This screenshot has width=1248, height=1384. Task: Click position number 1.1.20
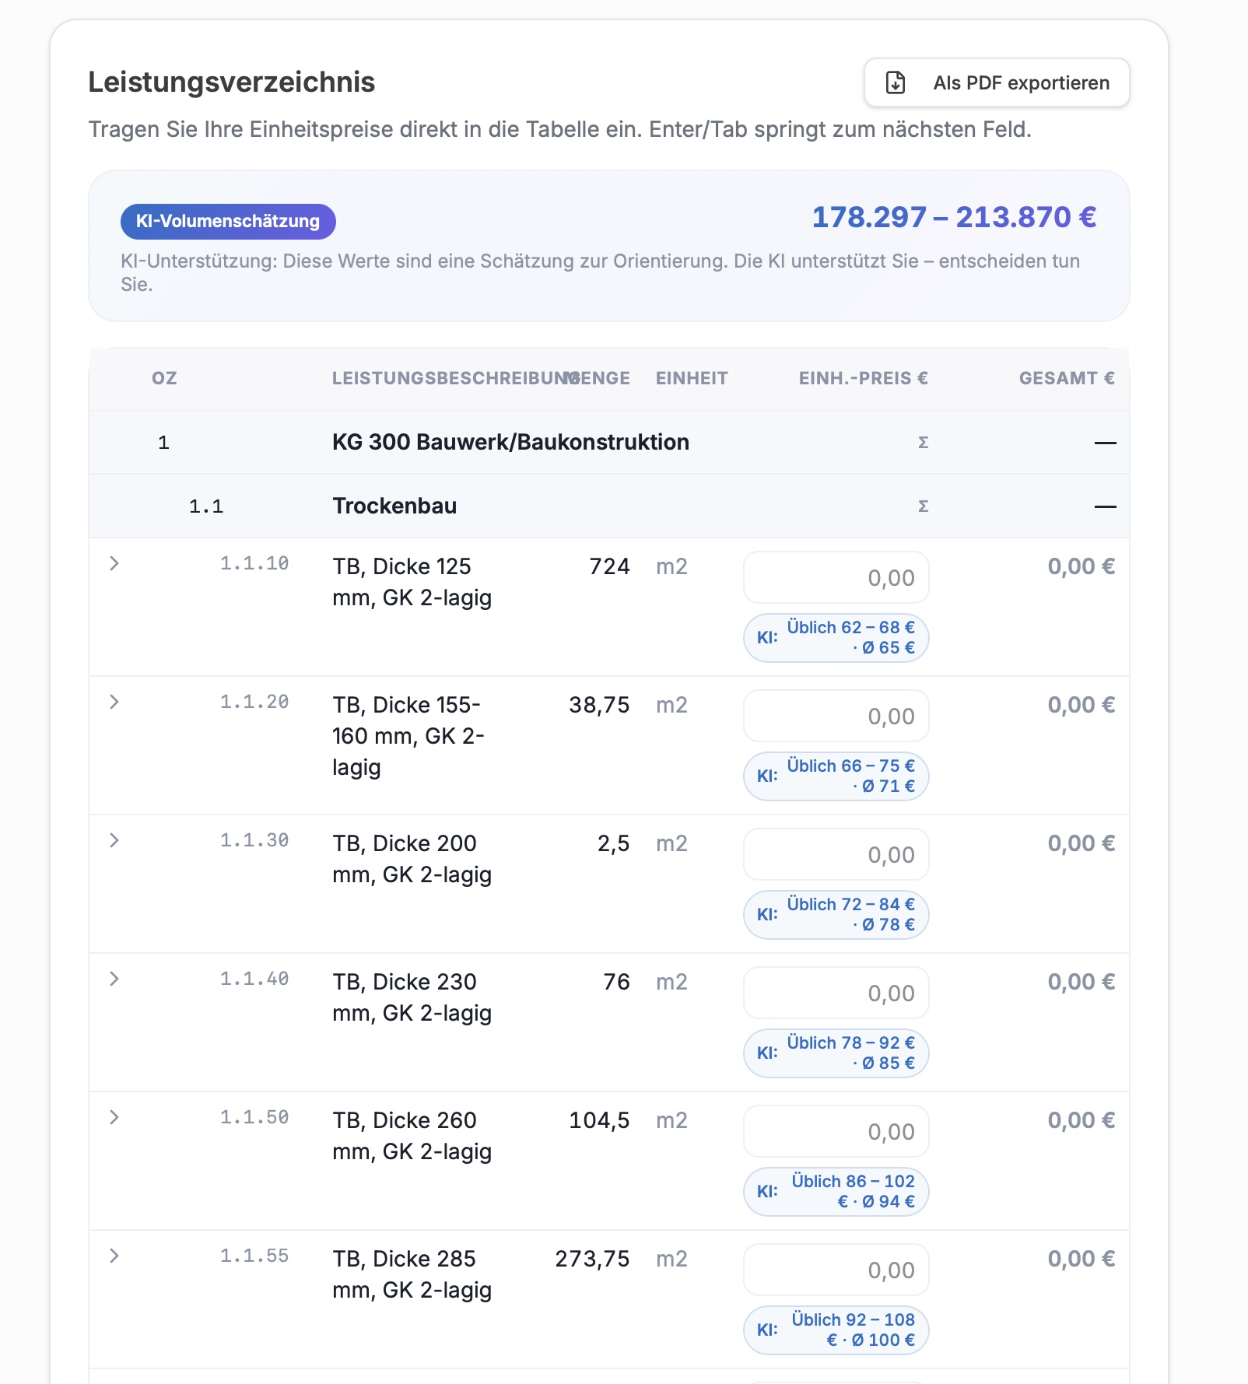254,702
